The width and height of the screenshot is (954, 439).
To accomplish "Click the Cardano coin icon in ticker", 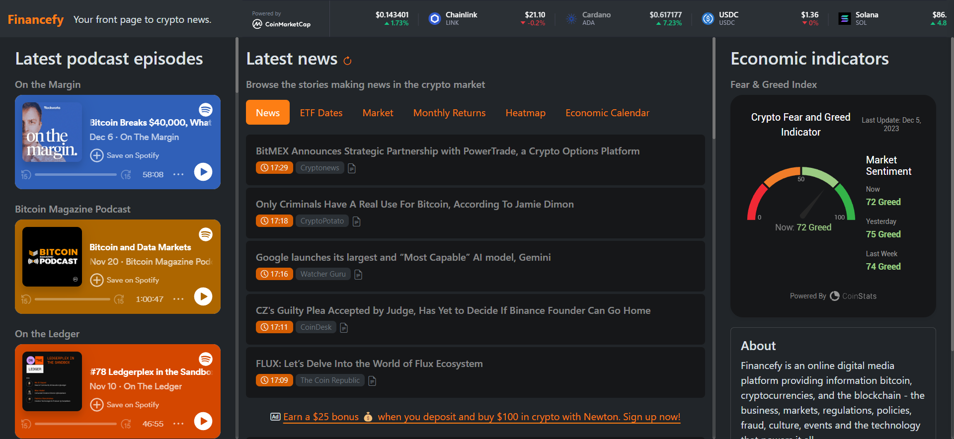I will pyautogui.click(x=571, y=19).
